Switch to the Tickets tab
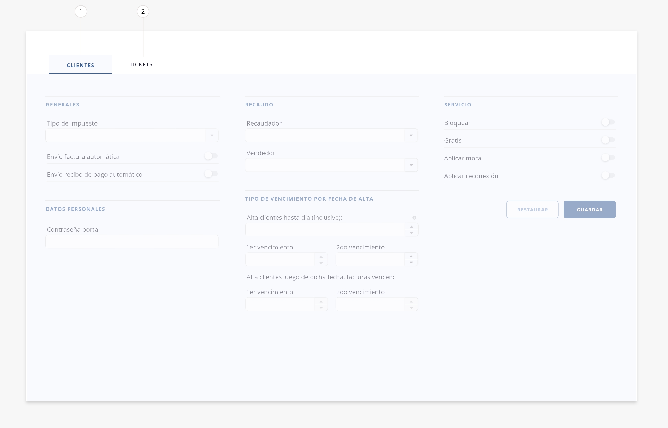 click(141, 64)
